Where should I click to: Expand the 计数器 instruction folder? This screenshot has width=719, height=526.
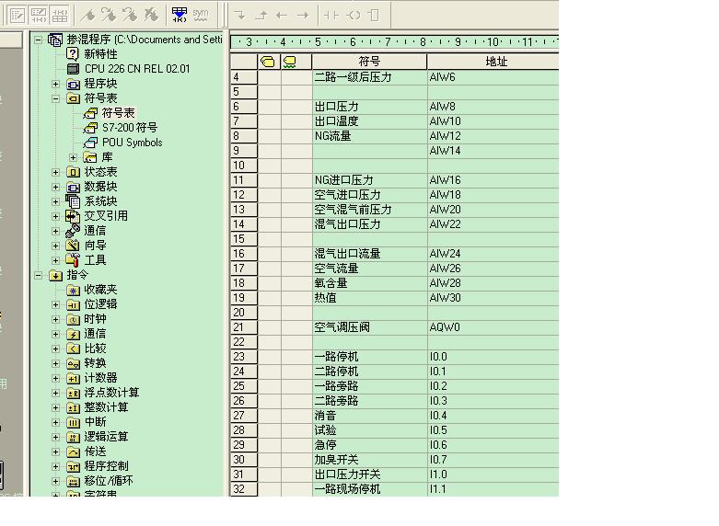[x=57, y=378]
